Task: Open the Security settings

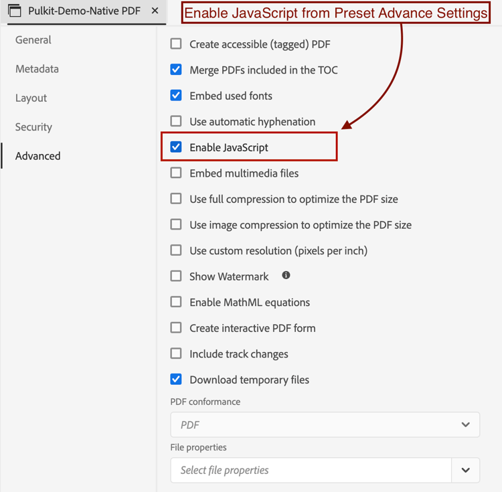Action: 33,127
